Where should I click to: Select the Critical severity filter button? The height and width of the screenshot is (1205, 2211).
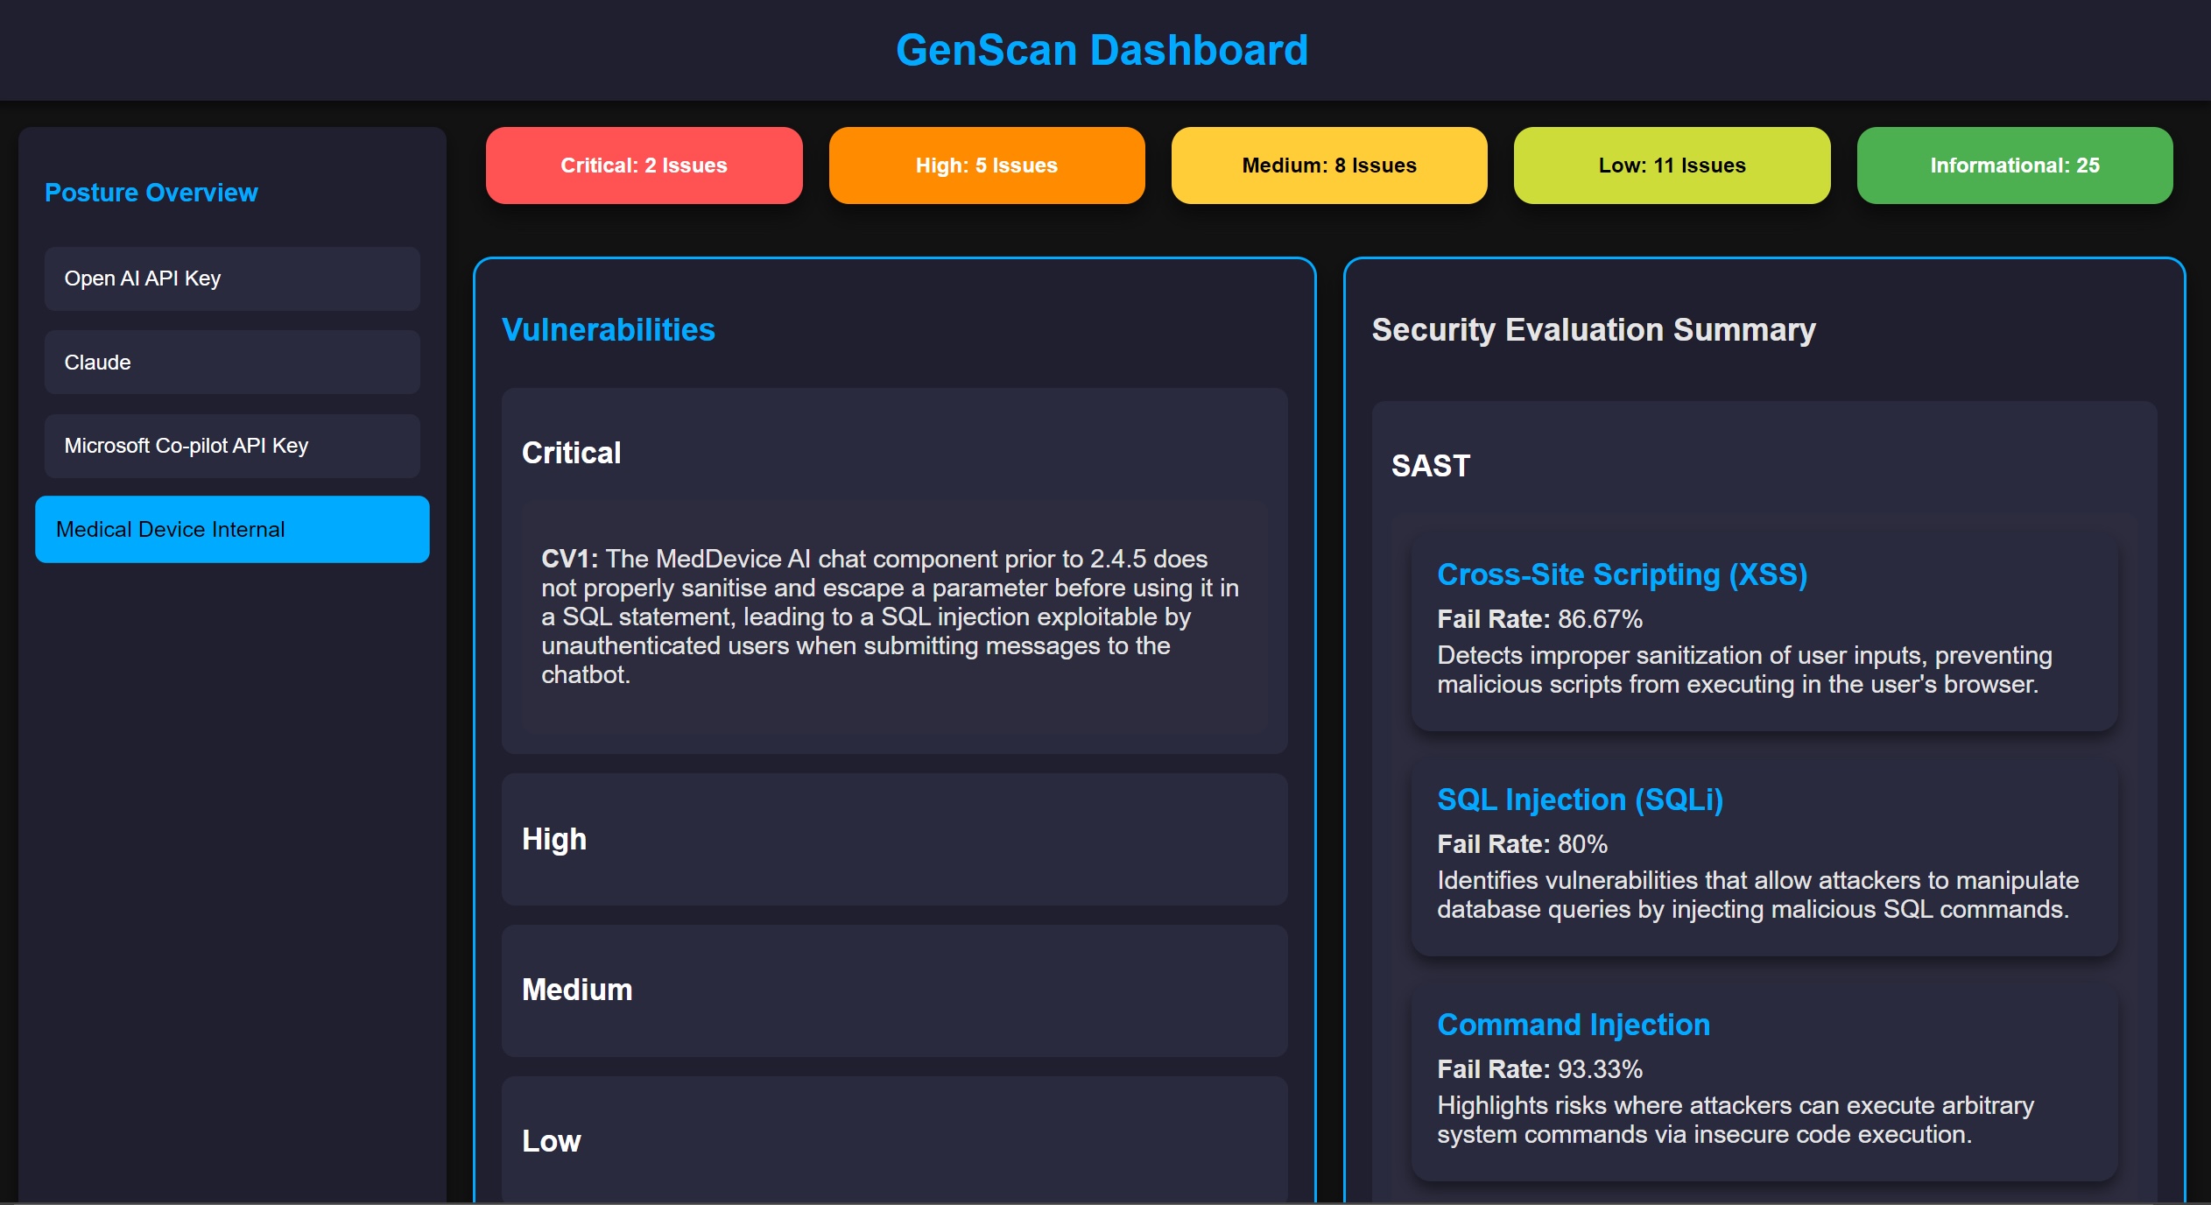pyautogui.click(x=644, y=163)
